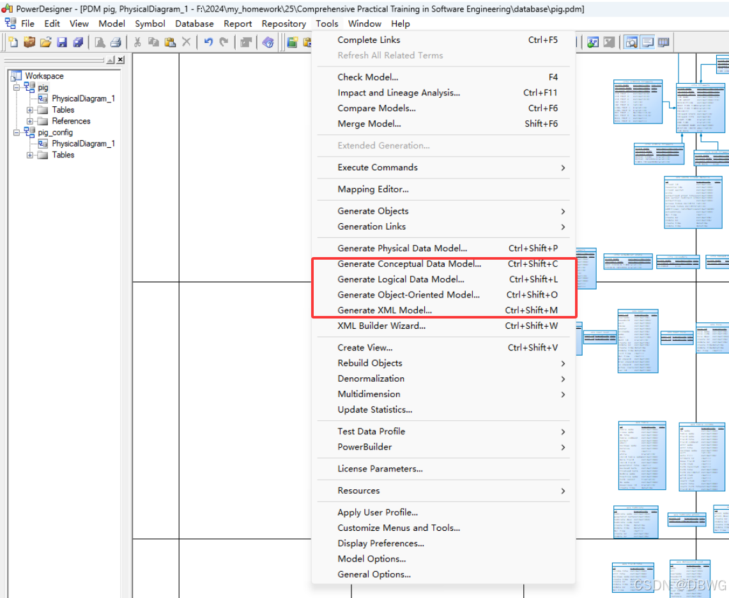This screenshot has width=729, height=598.
Task: Toggle the Result List grid icon
Action: pyautogui.click(x=663, y=42)
